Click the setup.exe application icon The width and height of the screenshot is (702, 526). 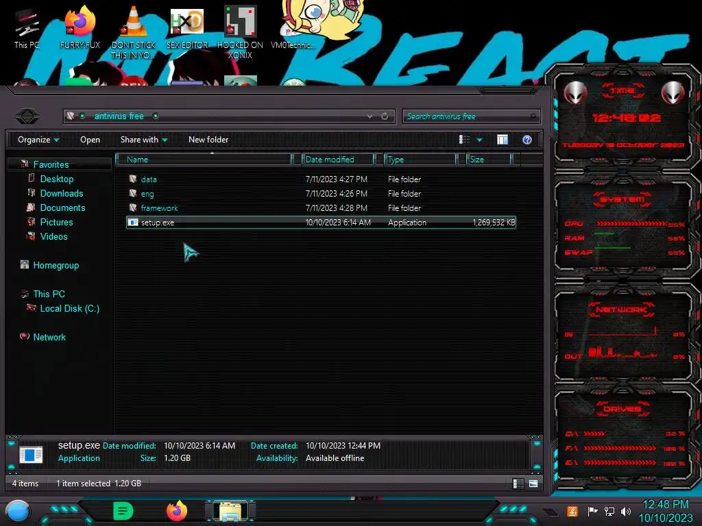tap(133, 222)
